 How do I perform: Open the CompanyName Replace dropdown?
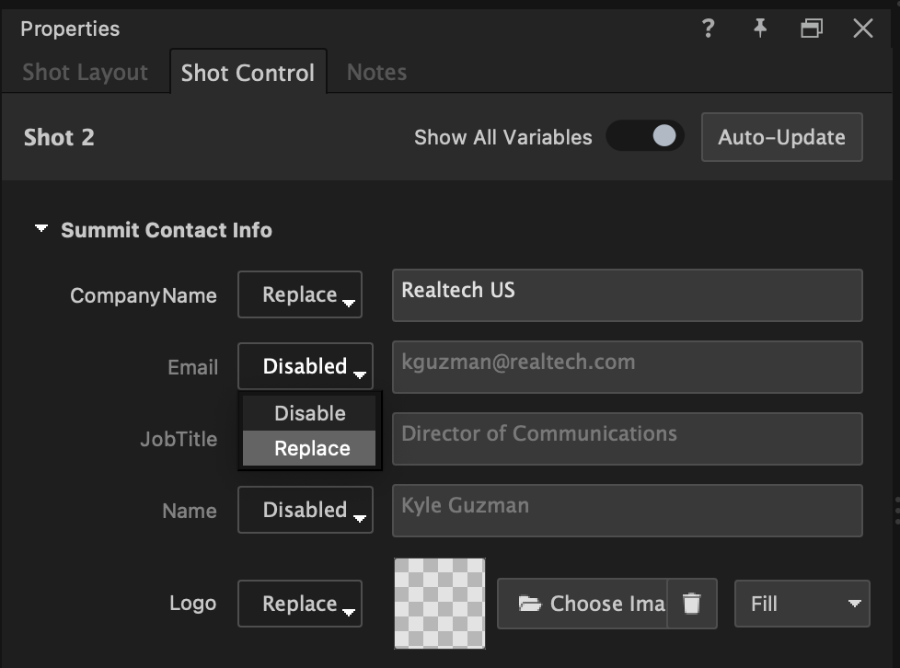pos(300,294)
